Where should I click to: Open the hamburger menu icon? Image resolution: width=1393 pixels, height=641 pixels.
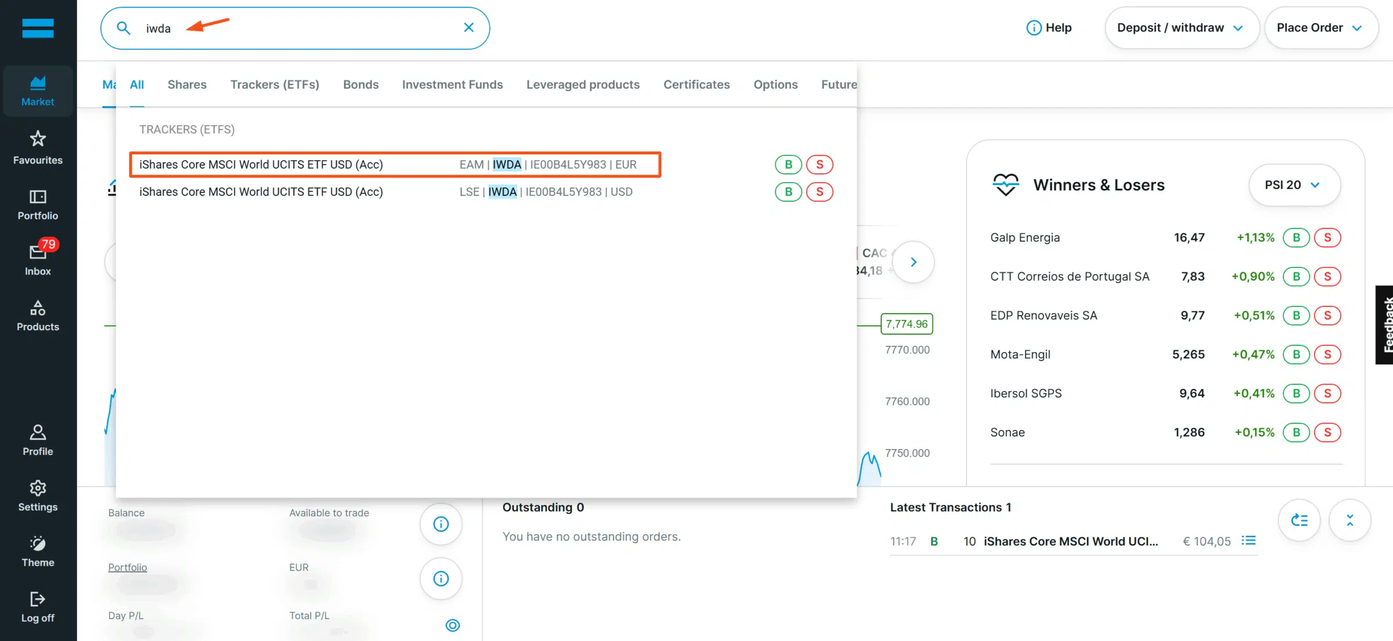pyautogui.click(x=38, y=28)
